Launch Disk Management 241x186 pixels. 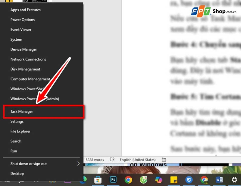click(42, 69)
